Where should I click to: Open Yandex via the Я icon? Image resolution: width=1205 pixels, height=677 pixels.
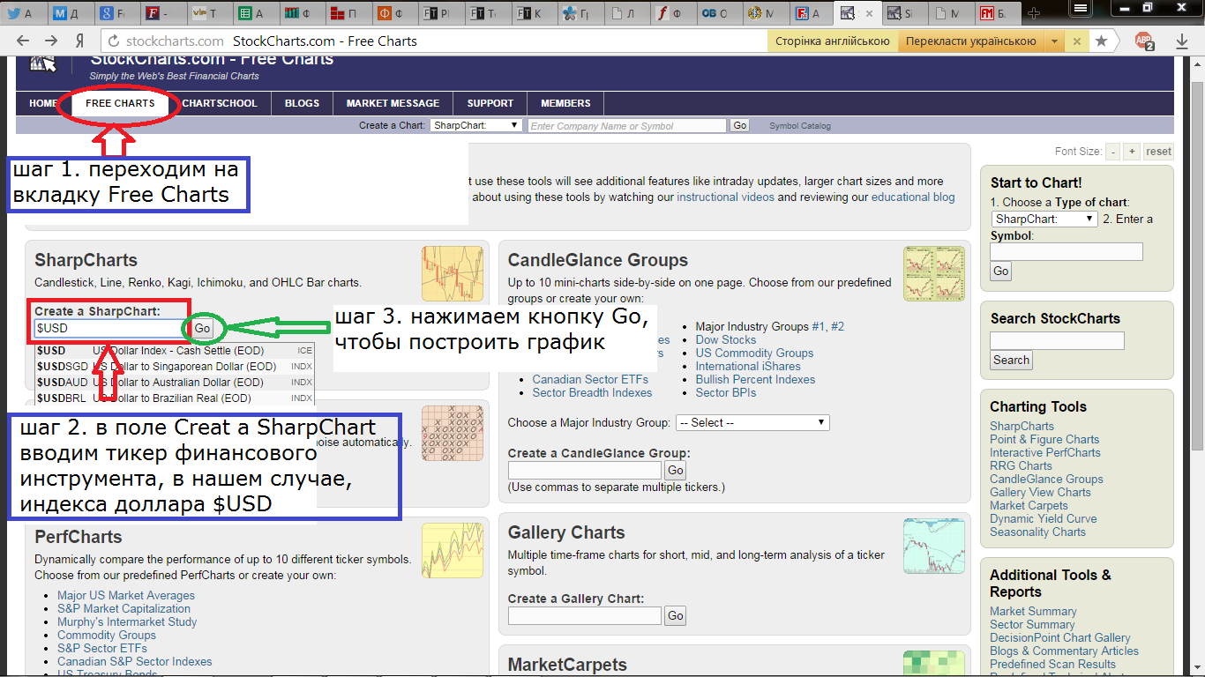pyautogui.click(x=79, y=41)
